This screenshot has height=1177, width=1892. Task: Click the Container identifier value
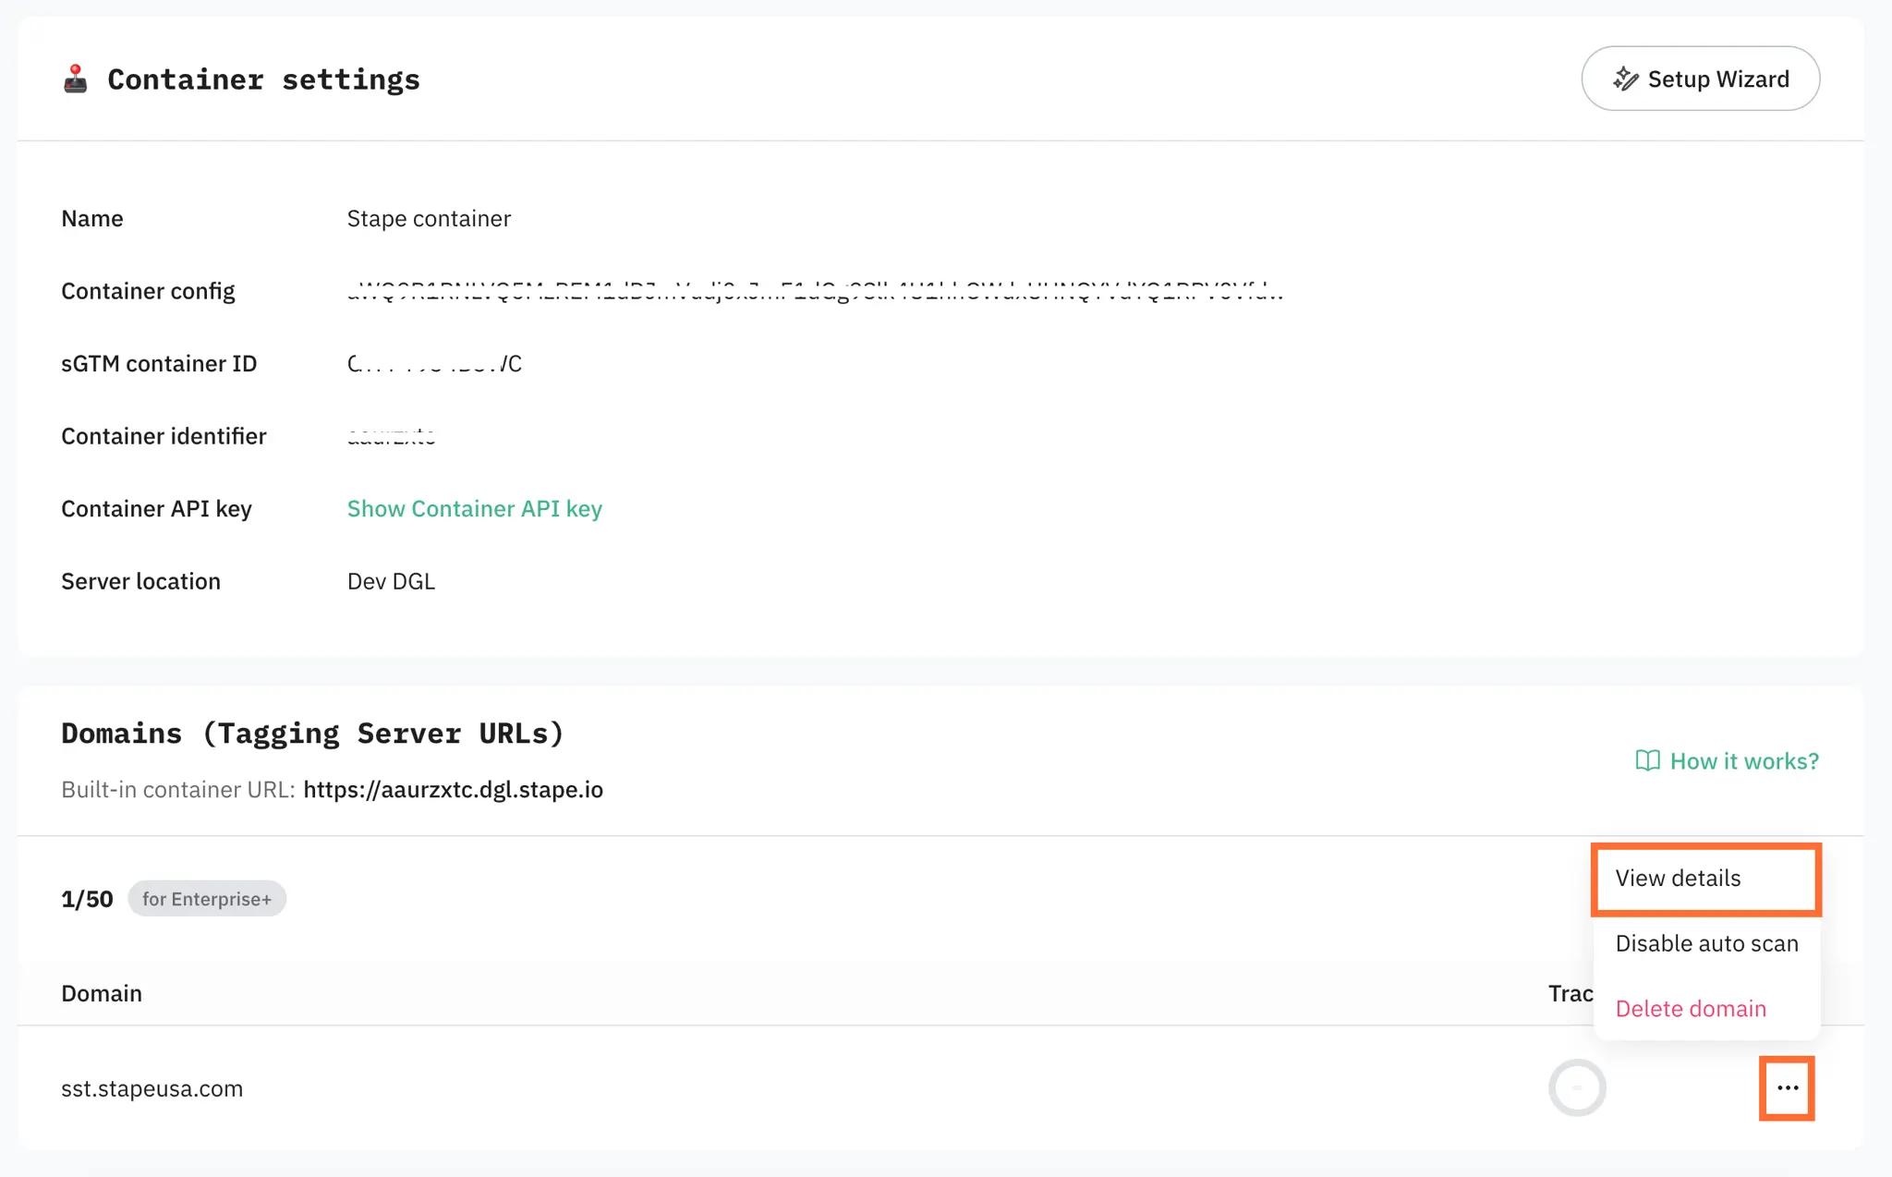click(391, 436)
